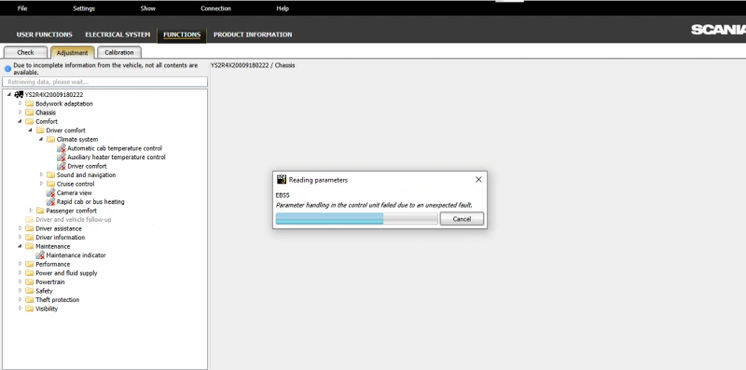Collapse the Climate system node
746x370 pixels.
[x=41, y=140]
